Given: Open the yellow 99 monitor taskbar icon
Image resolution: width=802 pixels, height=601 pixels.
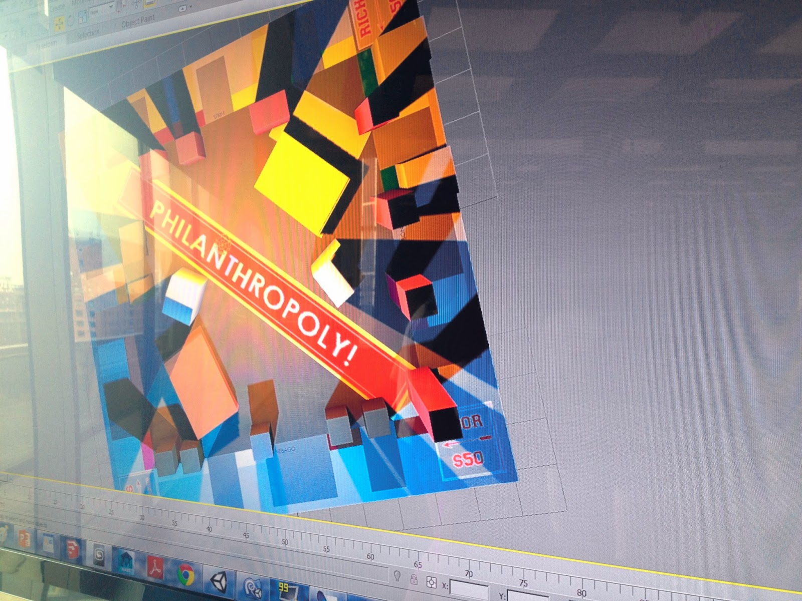Looking at the screenshot, I should 288,591.
